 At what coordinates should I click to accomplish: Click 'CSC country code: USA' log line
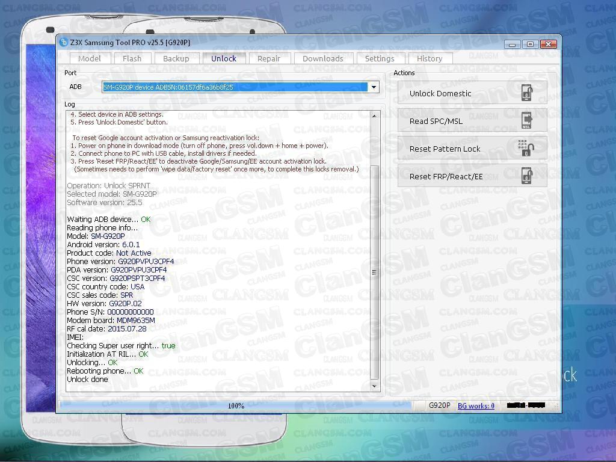coord(106,287)
